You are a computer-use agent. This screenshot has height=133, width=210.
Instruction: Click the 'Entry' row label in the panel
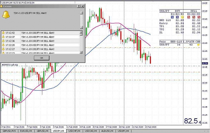click(164, 23)
